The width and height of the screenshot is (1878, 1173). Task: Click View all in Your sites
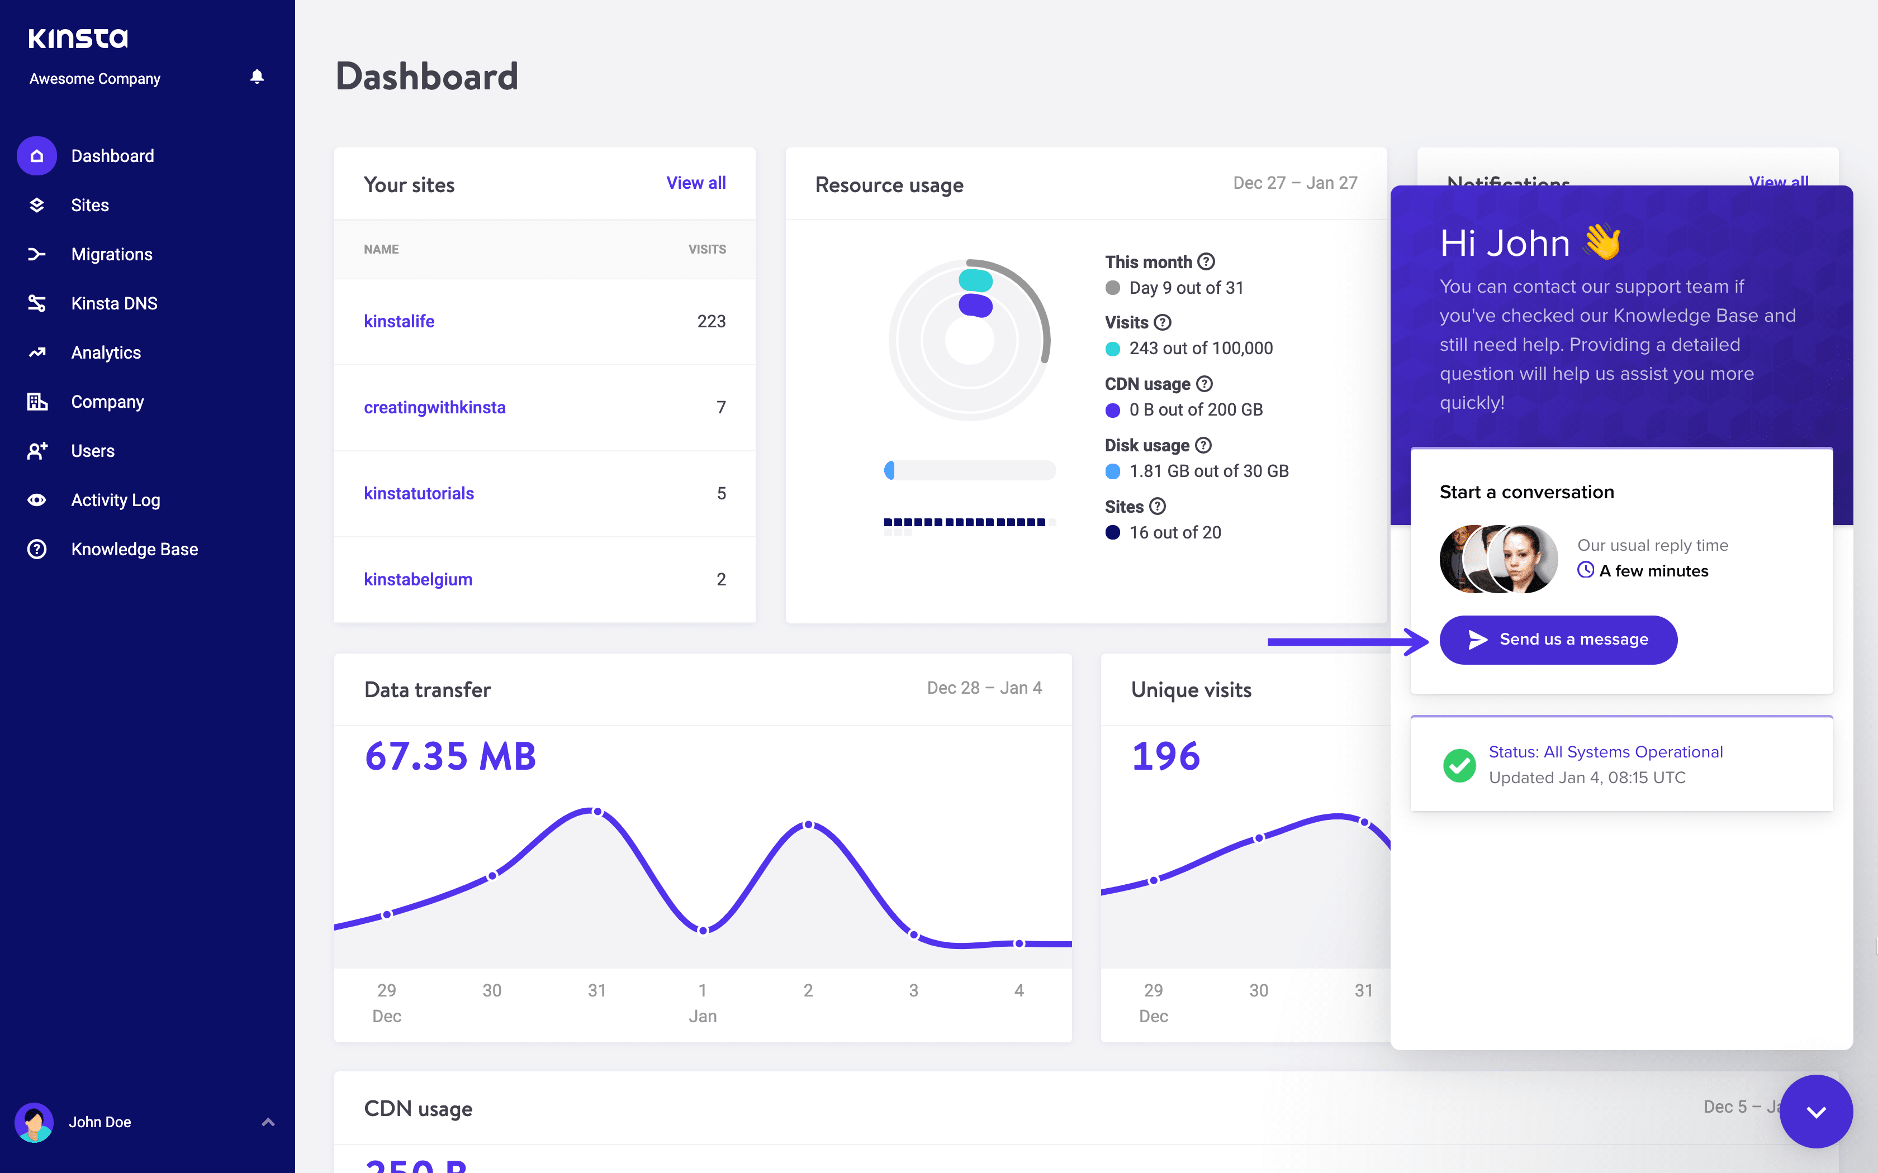tap(696, 183)
